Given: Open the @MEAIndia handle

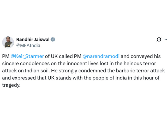Looking at the screenshot, I should tap(28, 46).
